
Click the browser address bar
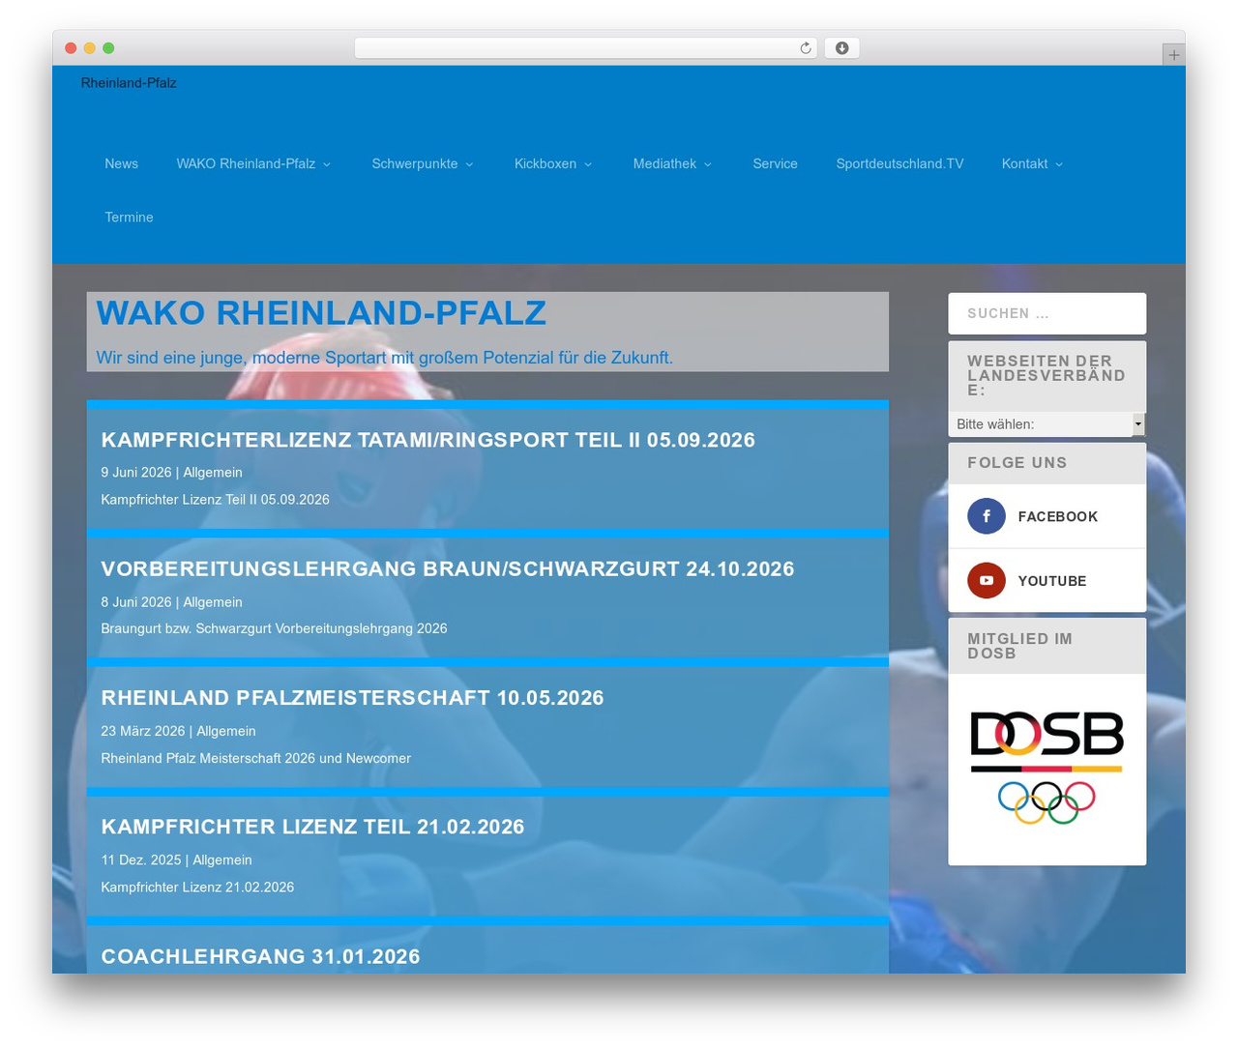[586, 48]
